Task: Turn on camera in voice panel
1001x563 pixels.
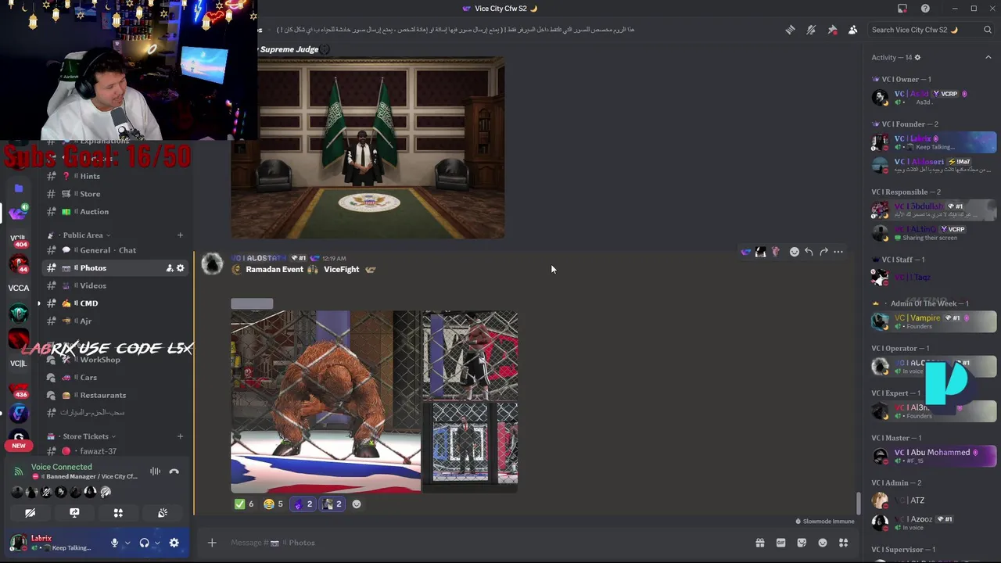Action: tap(30, 513)
